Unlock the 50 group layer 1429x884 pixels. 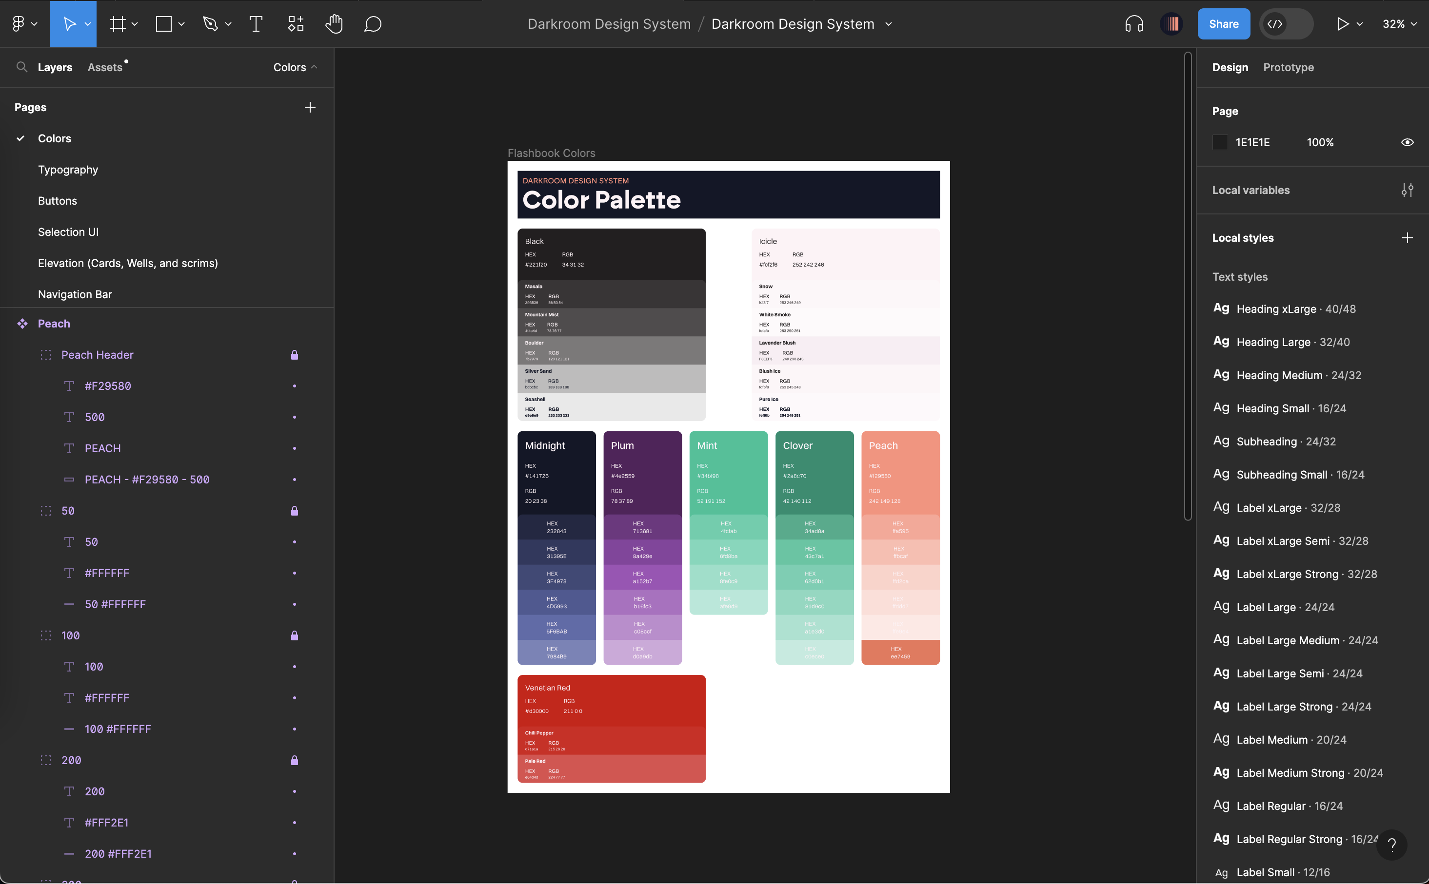coord(294,510)
